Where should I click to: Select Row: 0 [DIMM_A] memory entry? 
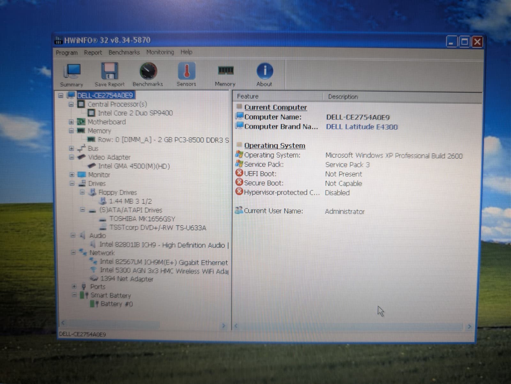[164, 140]
